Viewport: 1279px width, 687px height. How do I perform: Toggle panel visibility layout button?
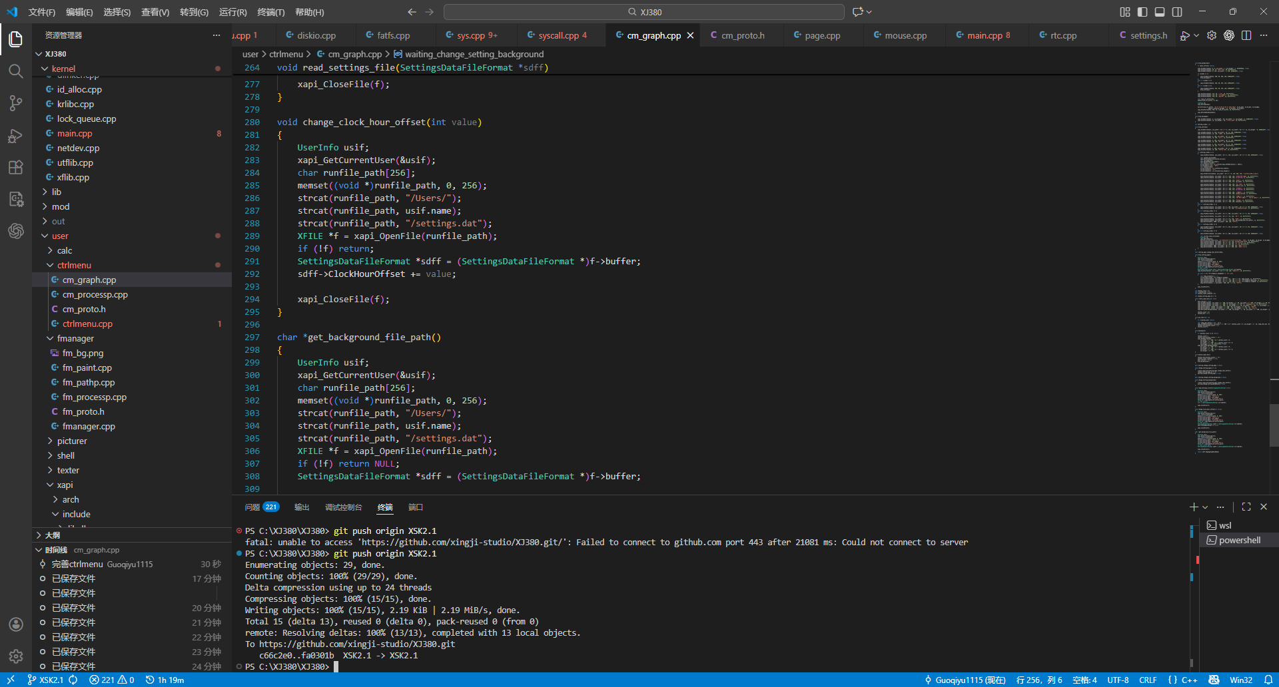pyautogui.click(x=1160, y=12)
